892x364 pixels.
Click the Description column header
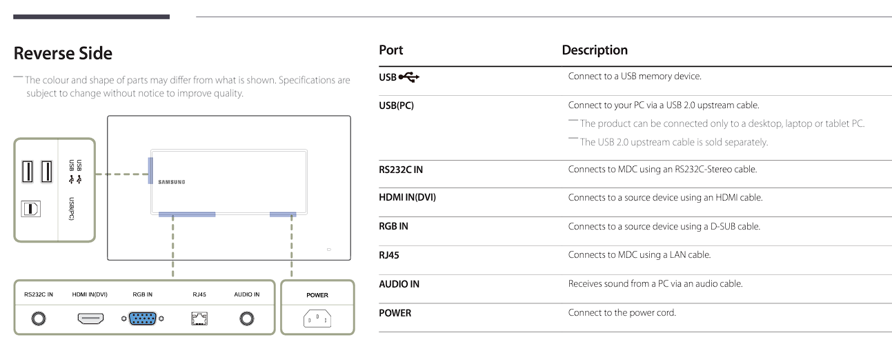(x=595, y=50)
